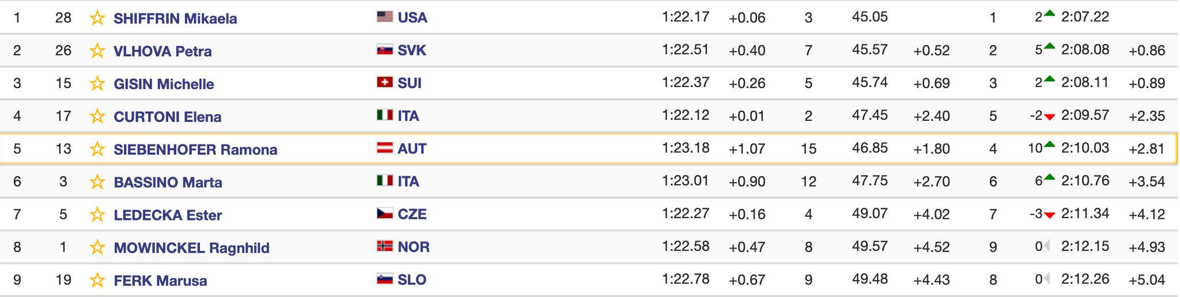
Task: Click favorite star beside CURTONI Elena
Action: pyautogui.click(x=97, y=117)
